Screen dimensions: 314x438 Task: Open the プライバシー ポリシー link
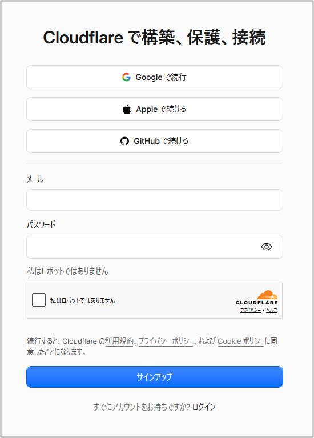[166, 341]
